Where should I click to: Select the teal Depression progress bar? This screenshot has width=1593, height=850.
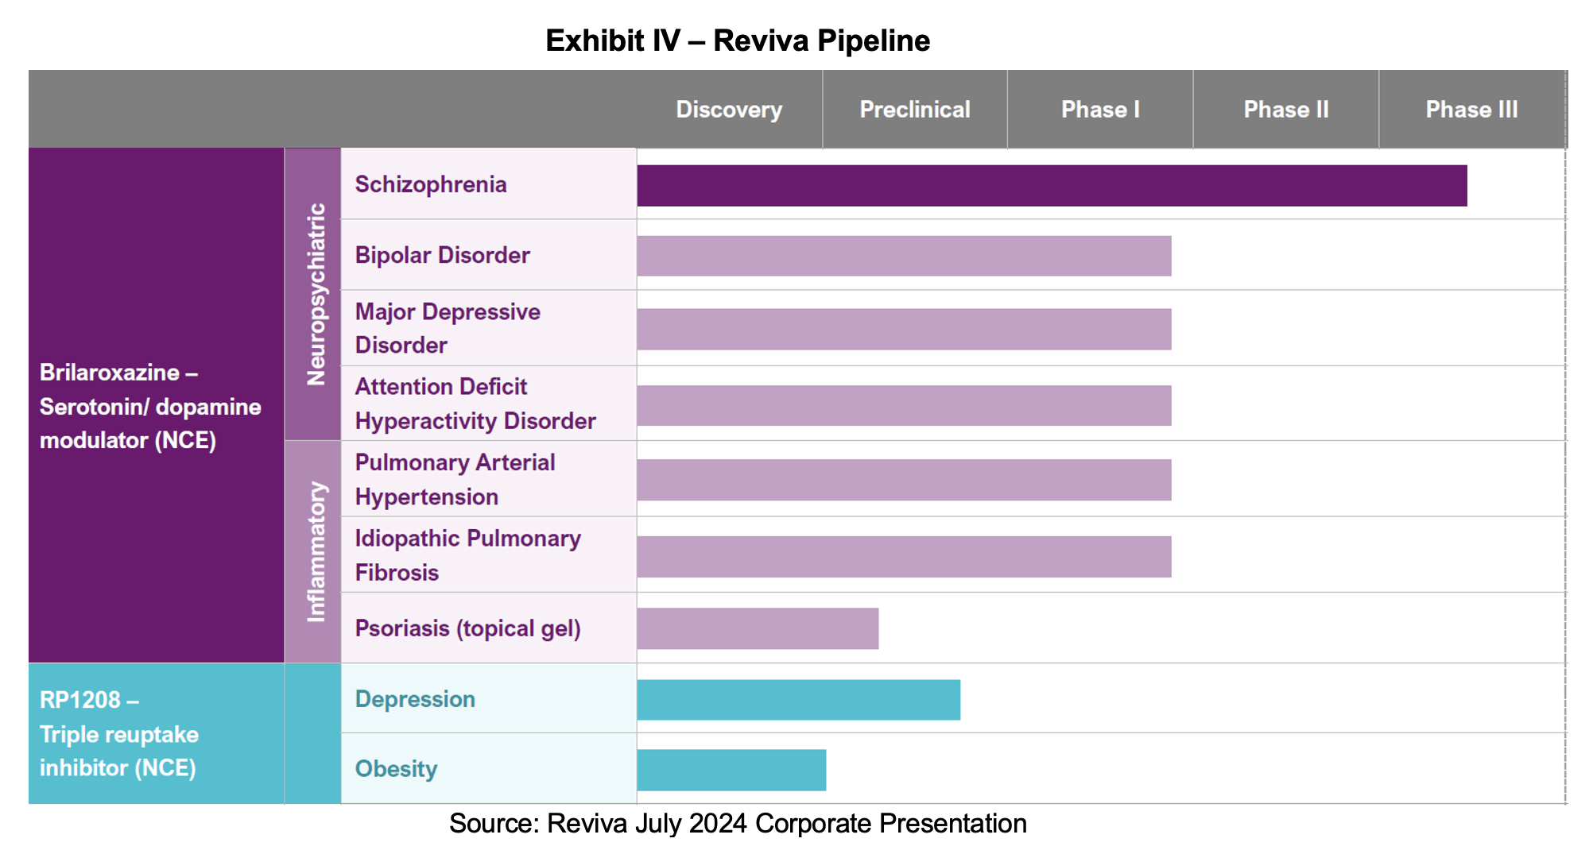(x=798, y=700)
